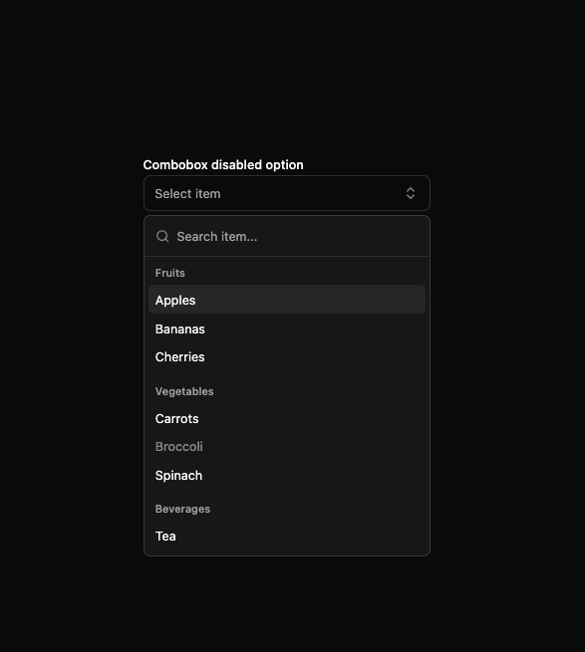Click the highlighted row containing Apples
This screenshot has height=652, width=585.
tap(286, 300)
